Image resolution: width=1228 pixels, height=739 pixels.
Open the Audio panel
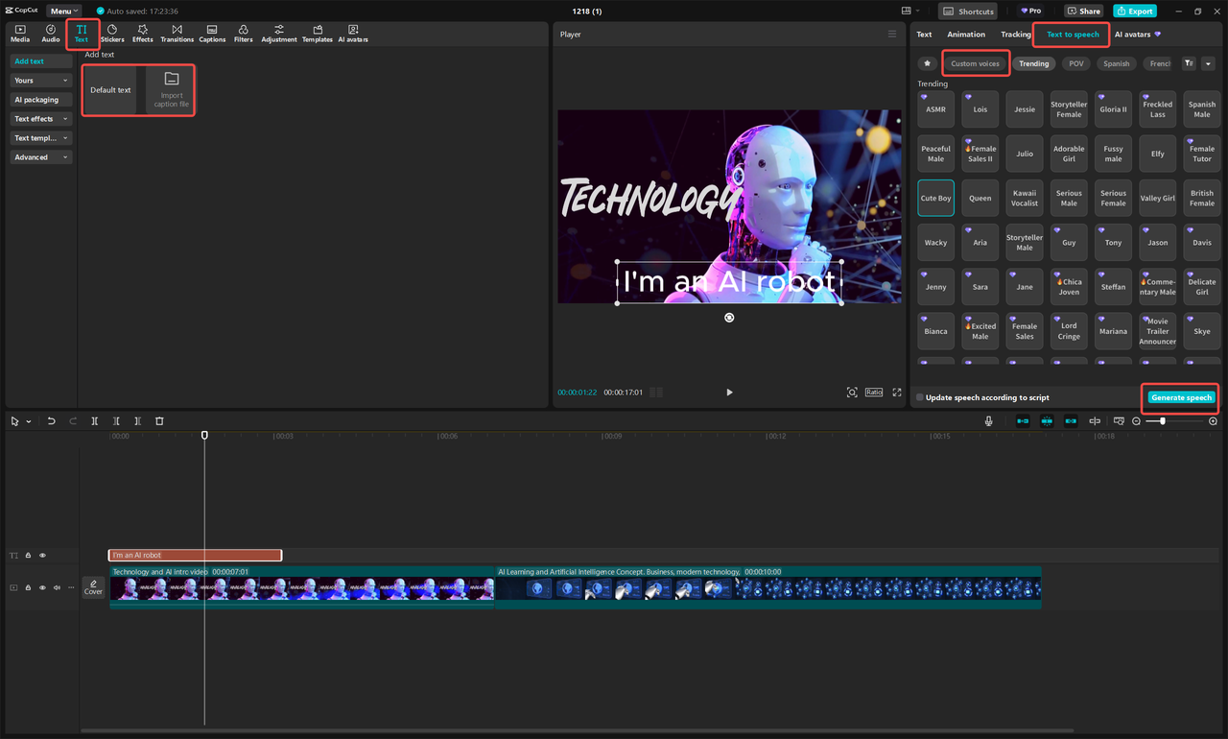click(x=51, y=34)
